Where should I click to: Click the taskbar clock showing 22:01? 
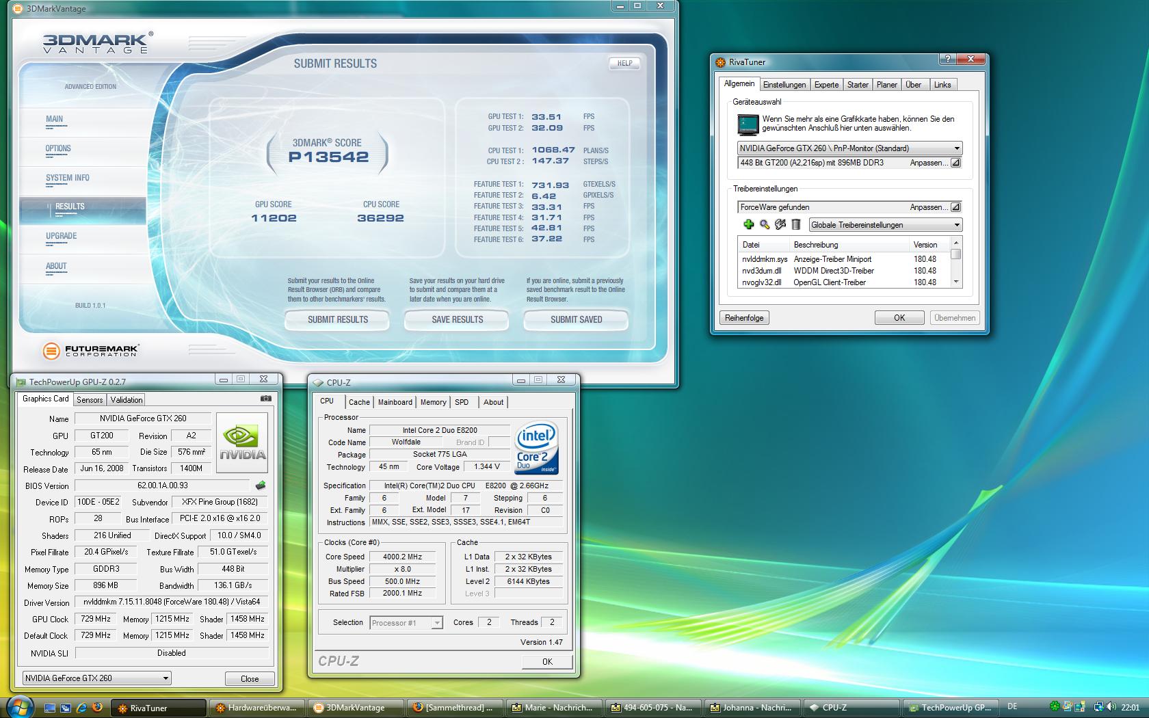(1131, 708)
